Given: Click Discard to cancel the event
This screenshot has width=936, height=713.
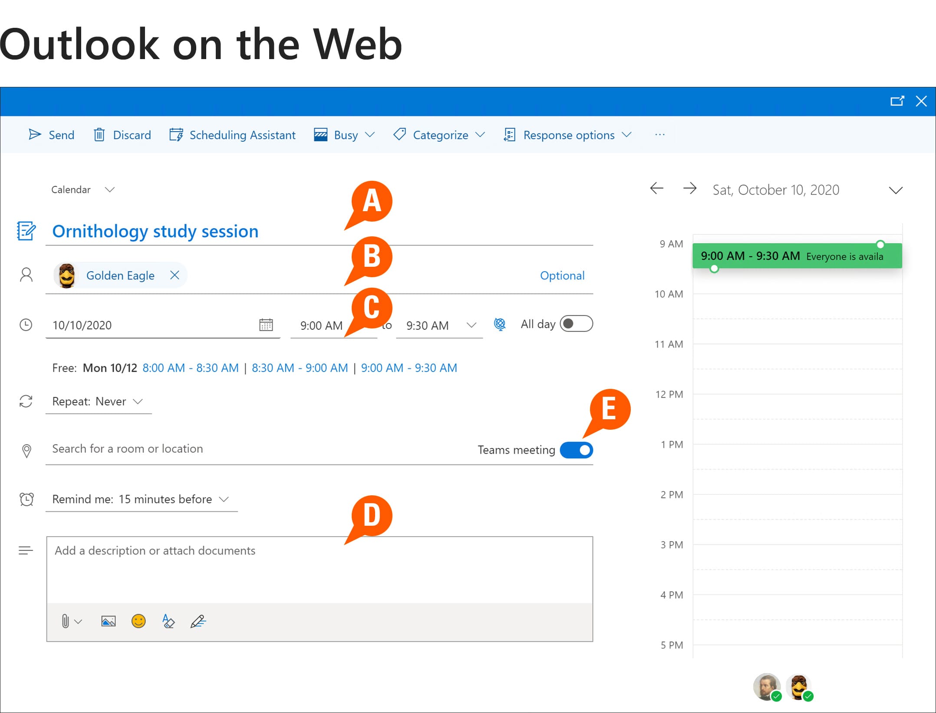Looking at the screenshot, I should tap(123, 135).
